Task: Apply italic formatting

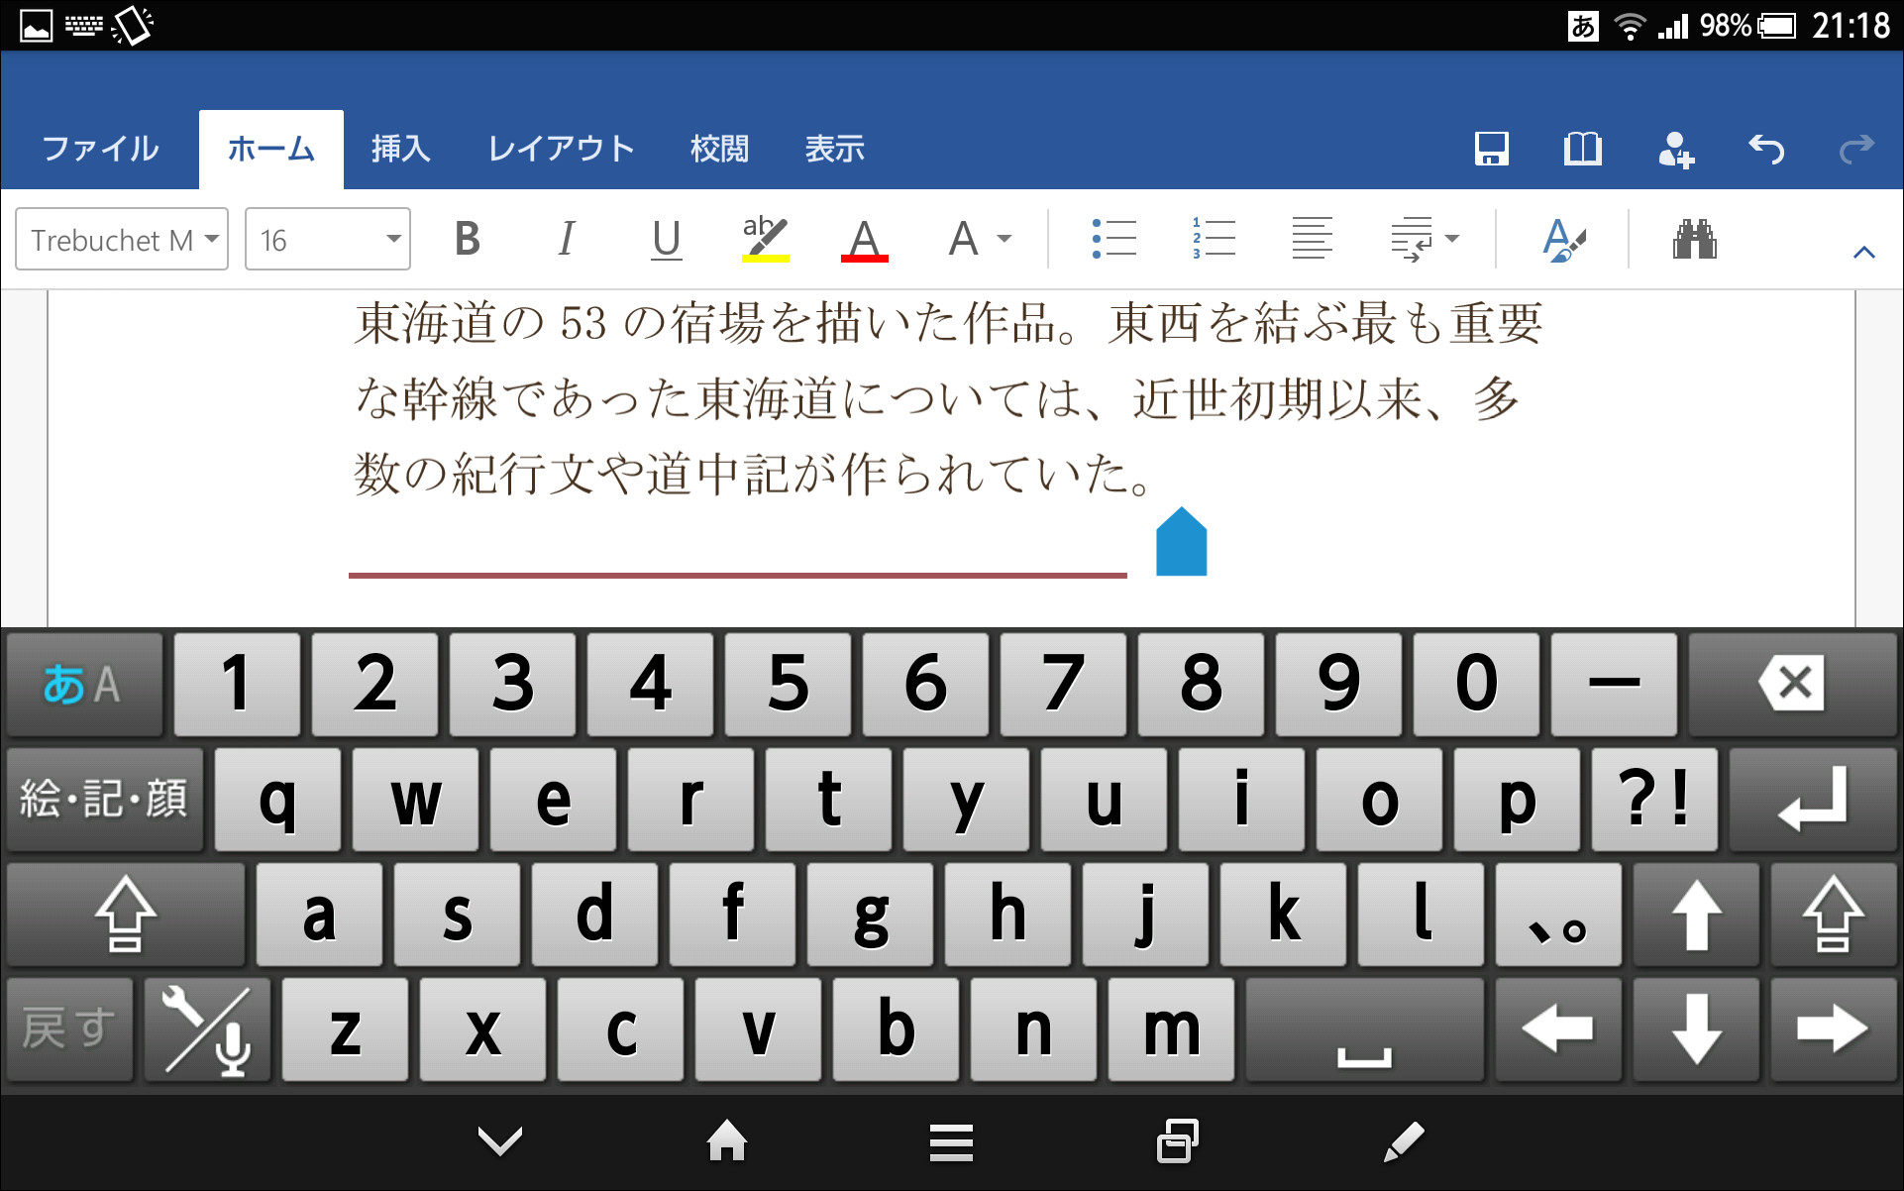Action: (x=566, y=238)
